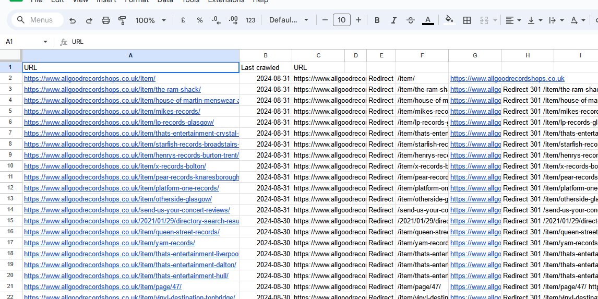This screenshot has height=299, width=598.
Task: Click the select-all corner box
Action: 10,56
